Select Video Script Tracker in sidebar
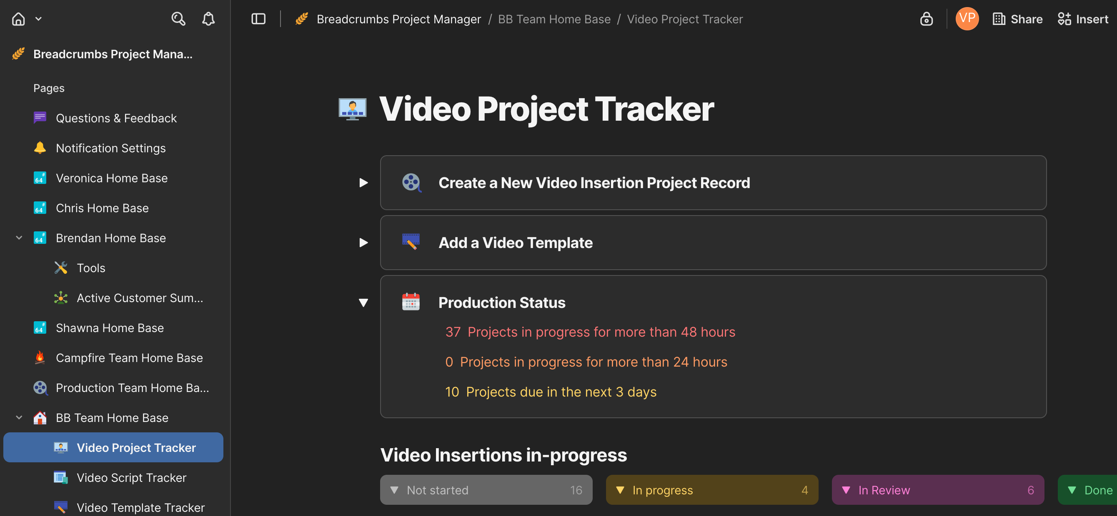The height and width of the screenshot is (516, 1117). (131, 477)
